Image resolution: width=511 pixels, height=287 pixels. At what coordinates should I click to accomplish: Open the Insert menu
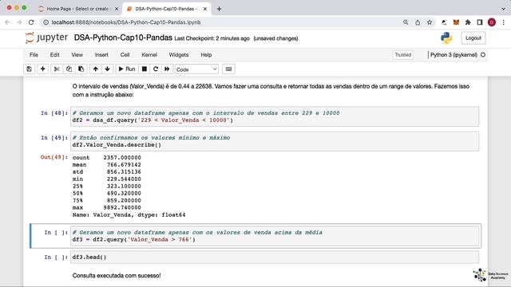click(101, 55)
